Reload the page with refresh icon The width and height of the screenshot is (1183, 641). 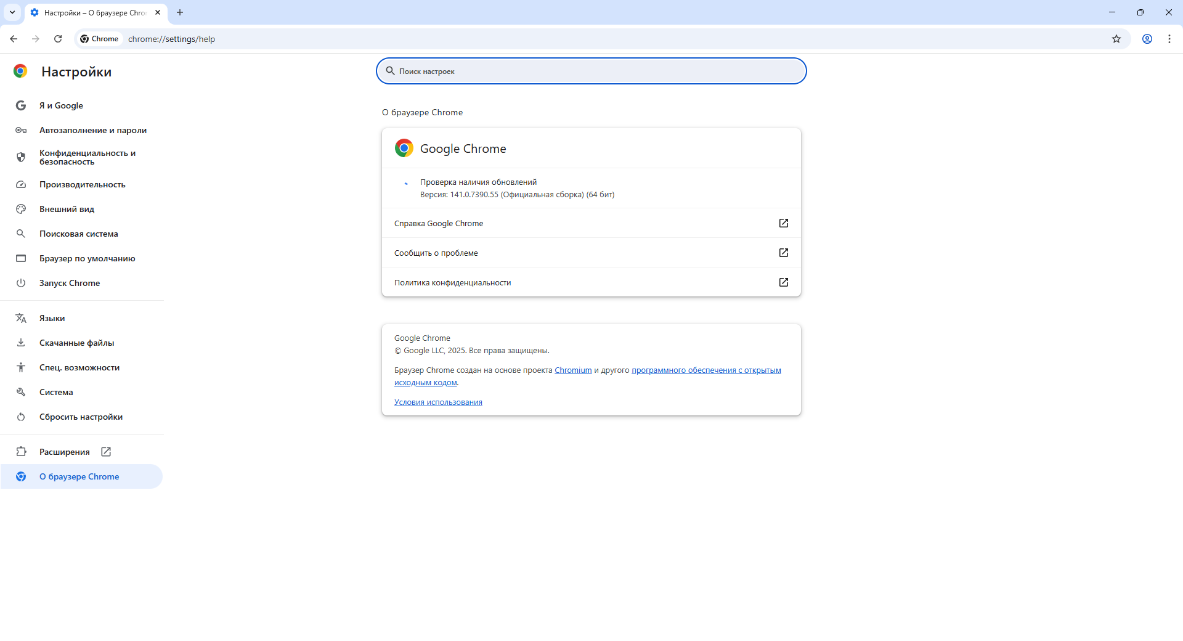(x=58, y=39)
